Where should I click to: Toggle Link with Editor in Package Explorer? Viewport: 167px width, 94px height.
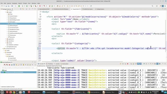point(23,9)
